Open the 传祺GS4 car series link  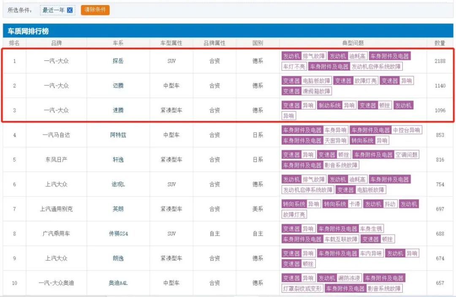click(118, 234)
